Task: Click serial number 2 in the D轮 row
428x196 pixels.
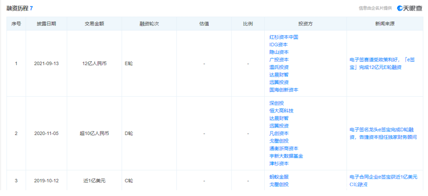Action: pyautogui.click(x=16, y=133)
